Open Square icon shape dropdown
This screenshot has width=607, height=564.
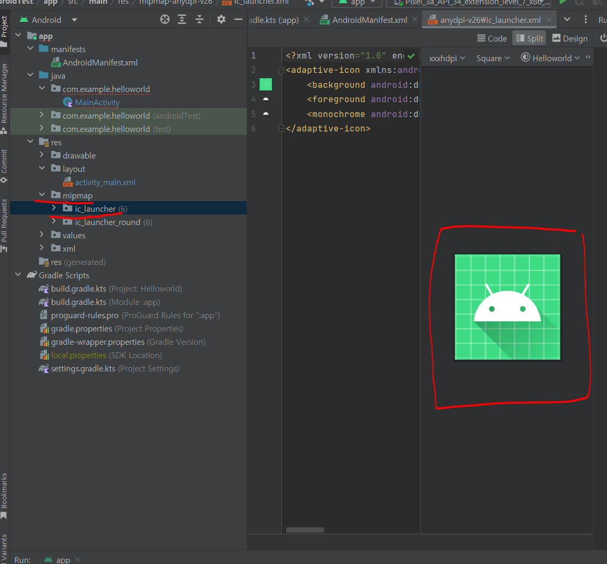click(493, 58)
